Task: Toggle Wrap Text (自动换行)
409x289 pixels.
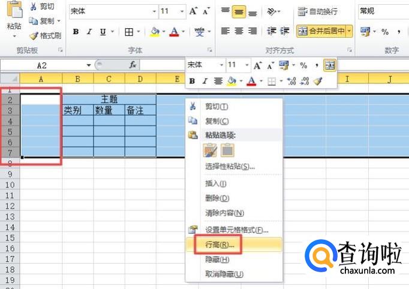Action: point(317,11)
